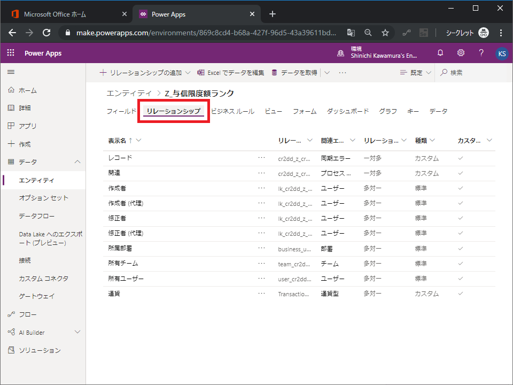Expand リレーションシップの追加 dropdown
Viewport: 513px width, 385px height.
pyautogui.click(x=188, y=73)
